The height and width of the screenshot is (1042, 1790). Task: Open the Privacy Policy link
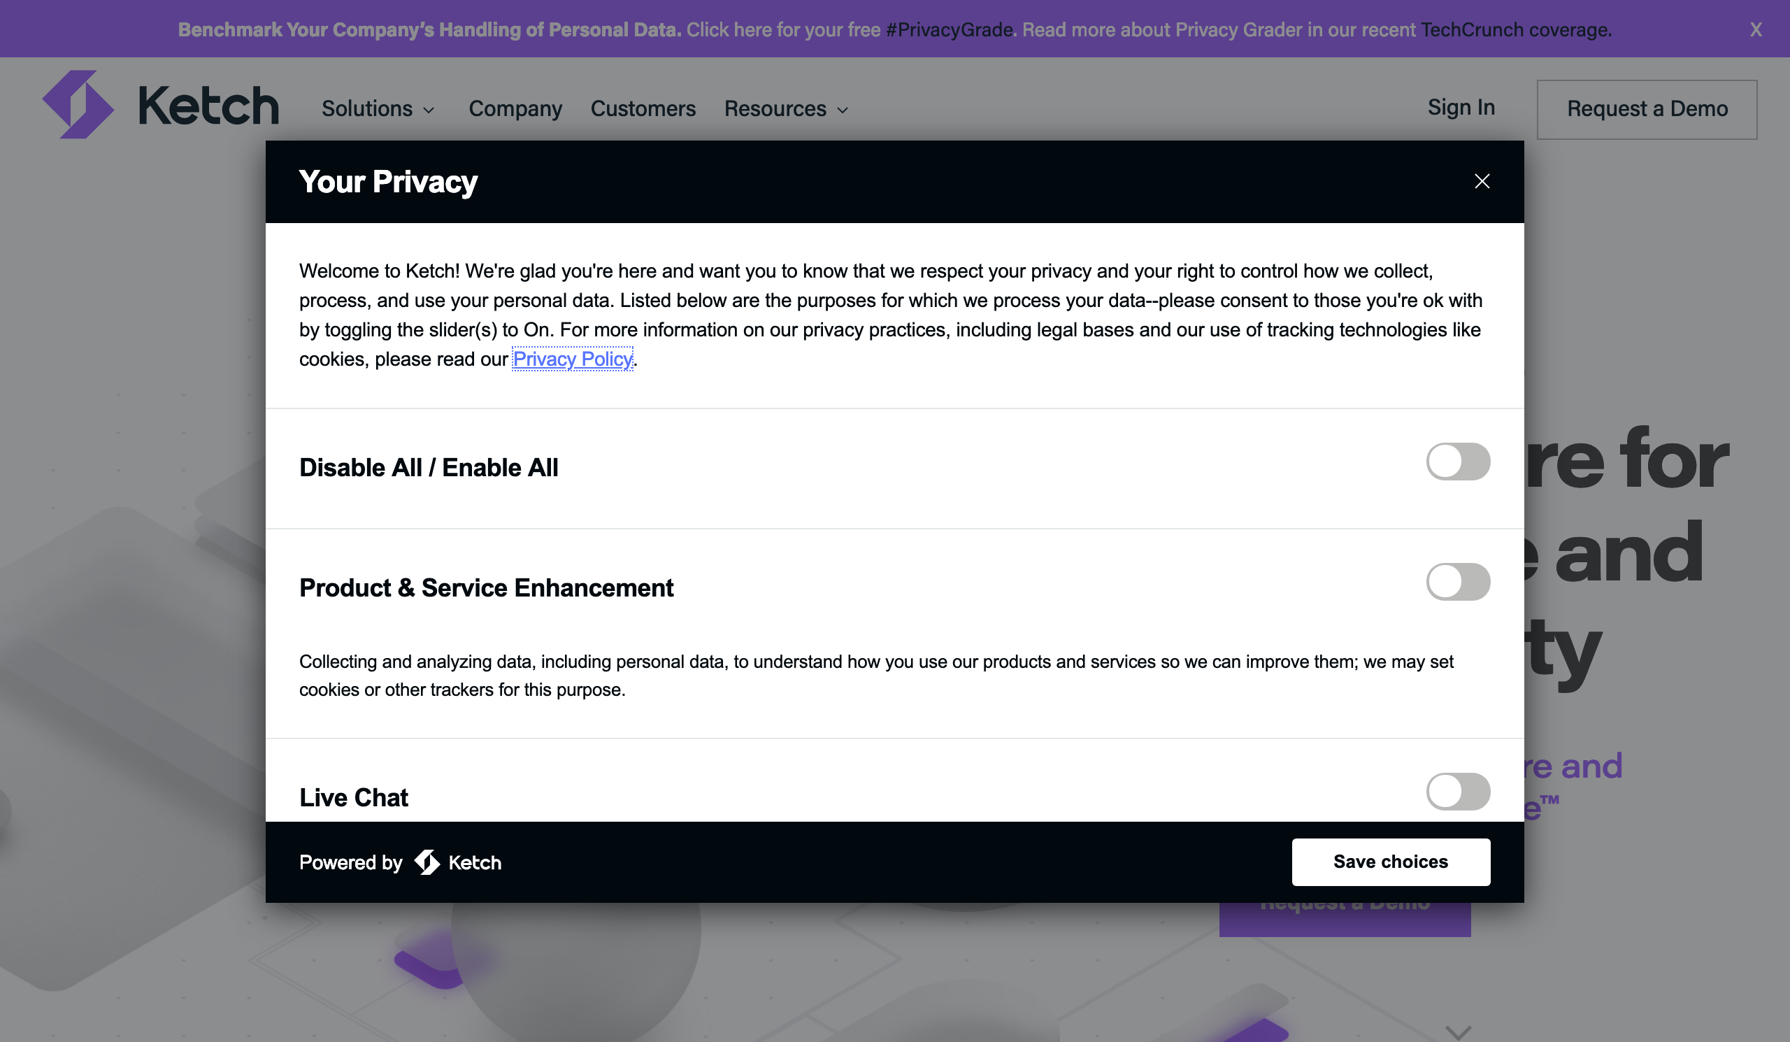(573, 359)
